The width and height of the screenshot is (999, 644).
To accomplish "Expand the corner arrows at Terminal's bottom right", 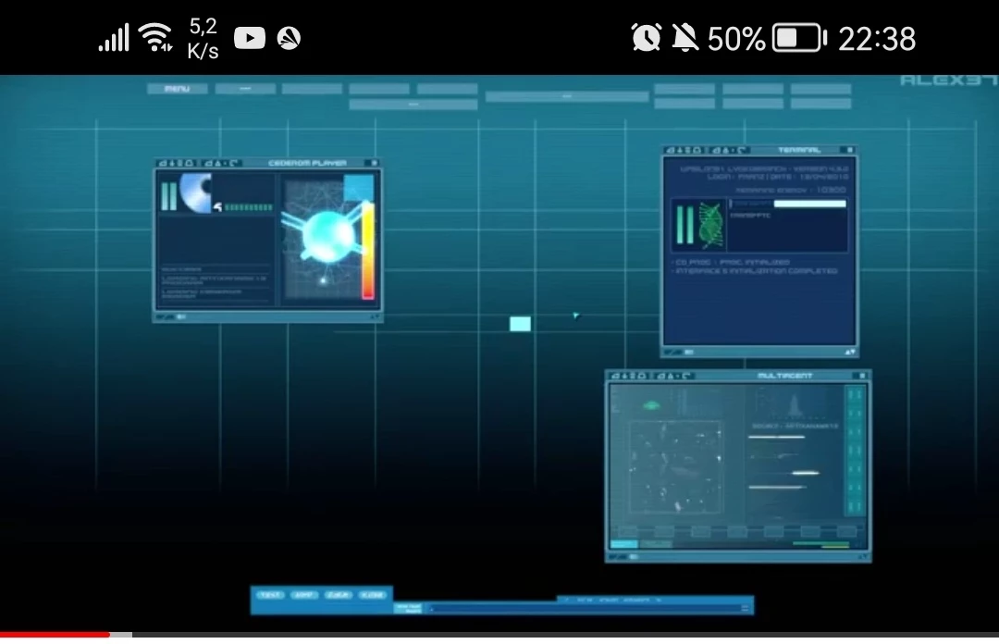I will pyautogui.click(x=850, y=352).
